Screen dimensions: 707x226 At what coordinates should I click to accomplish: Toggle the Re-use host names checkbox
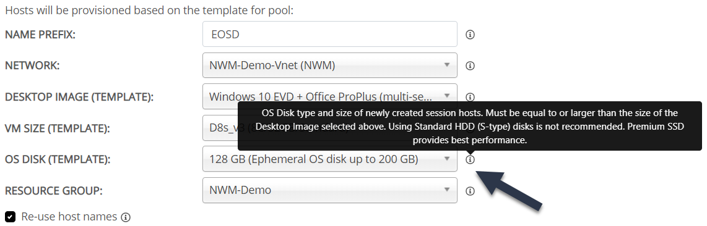pyautogui.click(x=10, y=217)
